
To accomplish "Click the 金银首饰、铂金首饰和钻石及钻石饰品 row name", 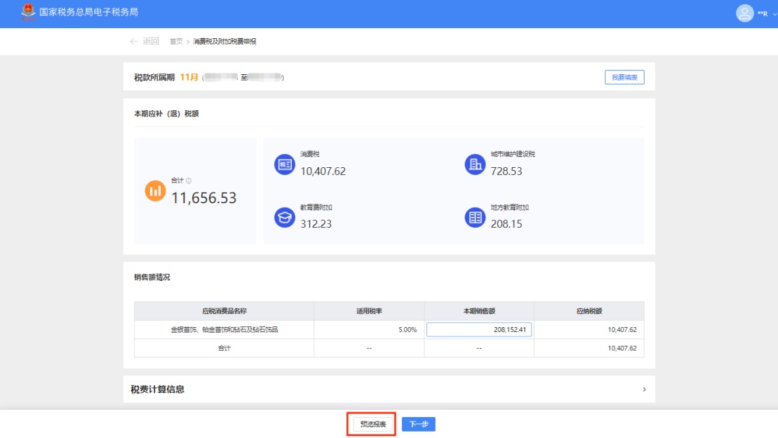I will 224,329.
